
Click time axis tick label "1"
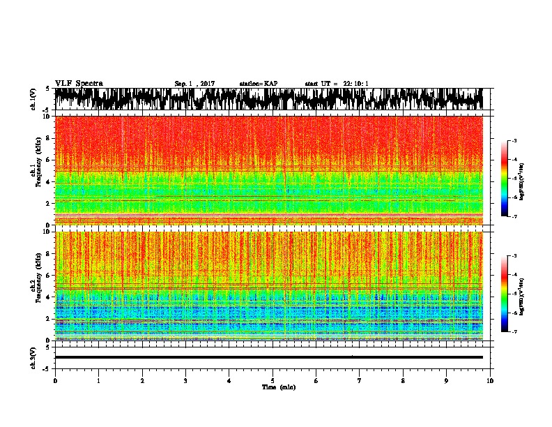pyautogui.click(x=98, y=381)
